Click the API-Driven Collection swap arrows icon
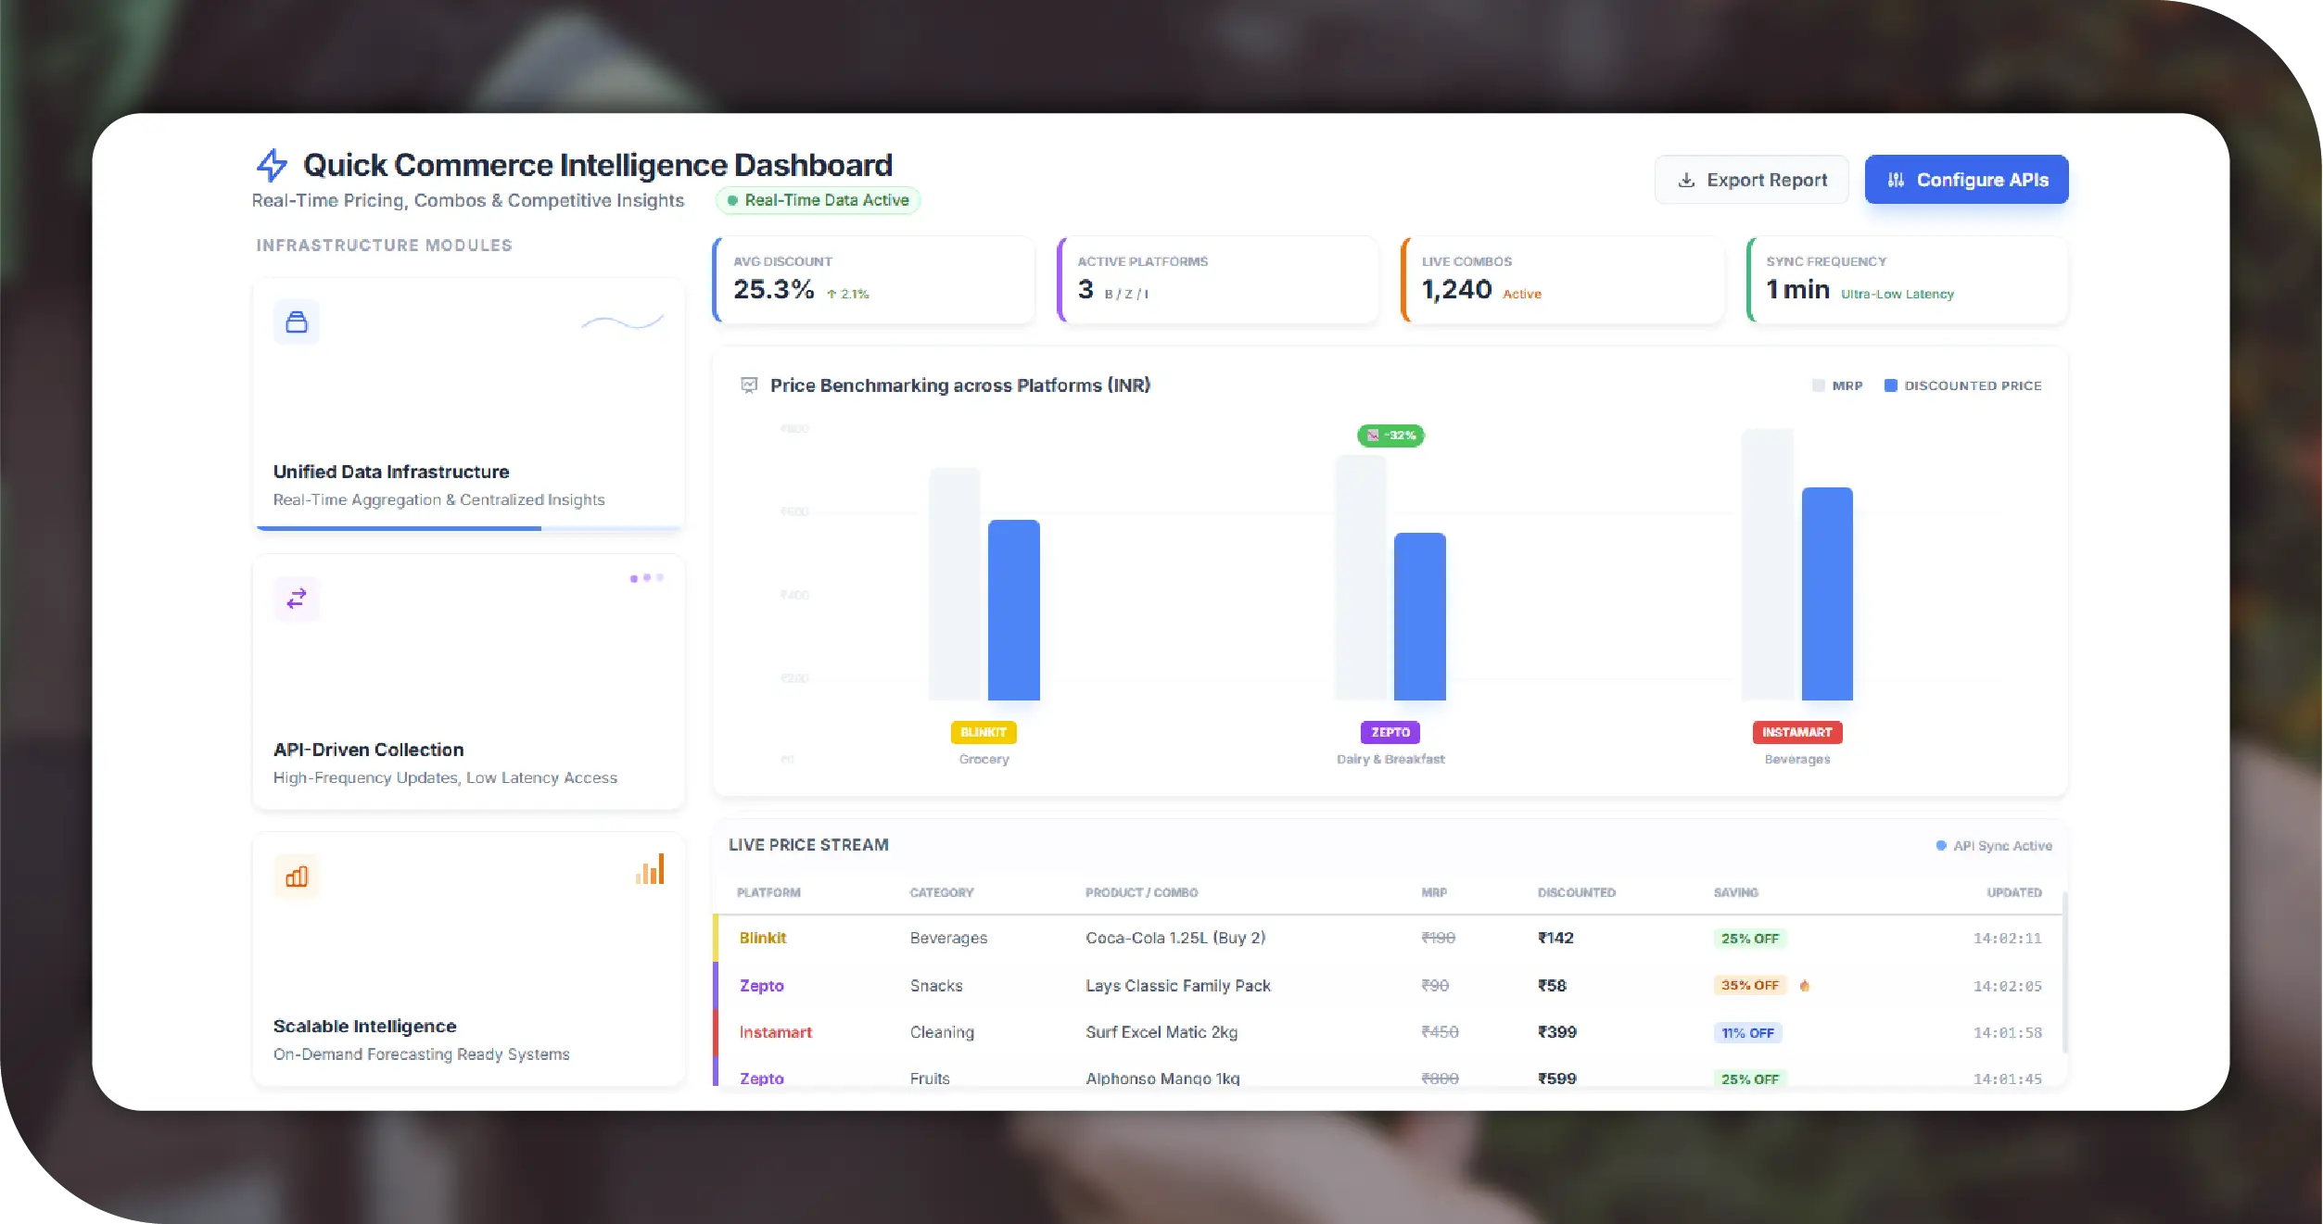Viewport: 2323px width, 1224px height. point(297,599)
